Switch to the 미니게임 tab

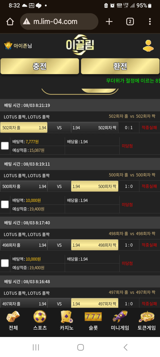pyautogui.click(x=120, y=320)
